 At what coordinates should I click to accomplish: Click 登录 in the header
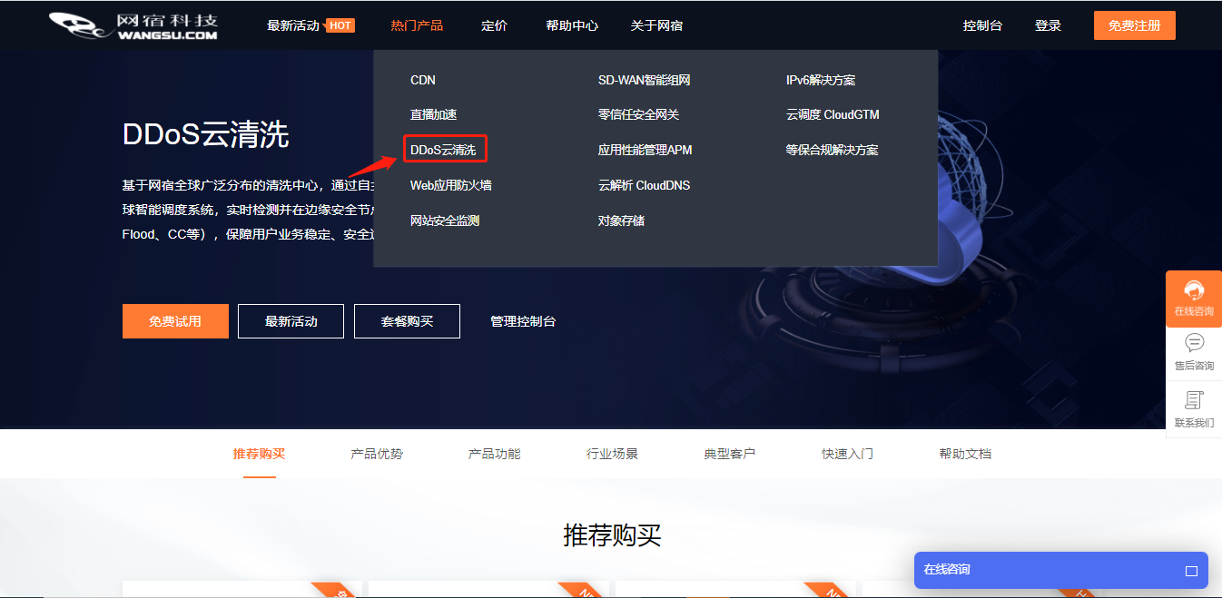click(x=1048, y=25)
